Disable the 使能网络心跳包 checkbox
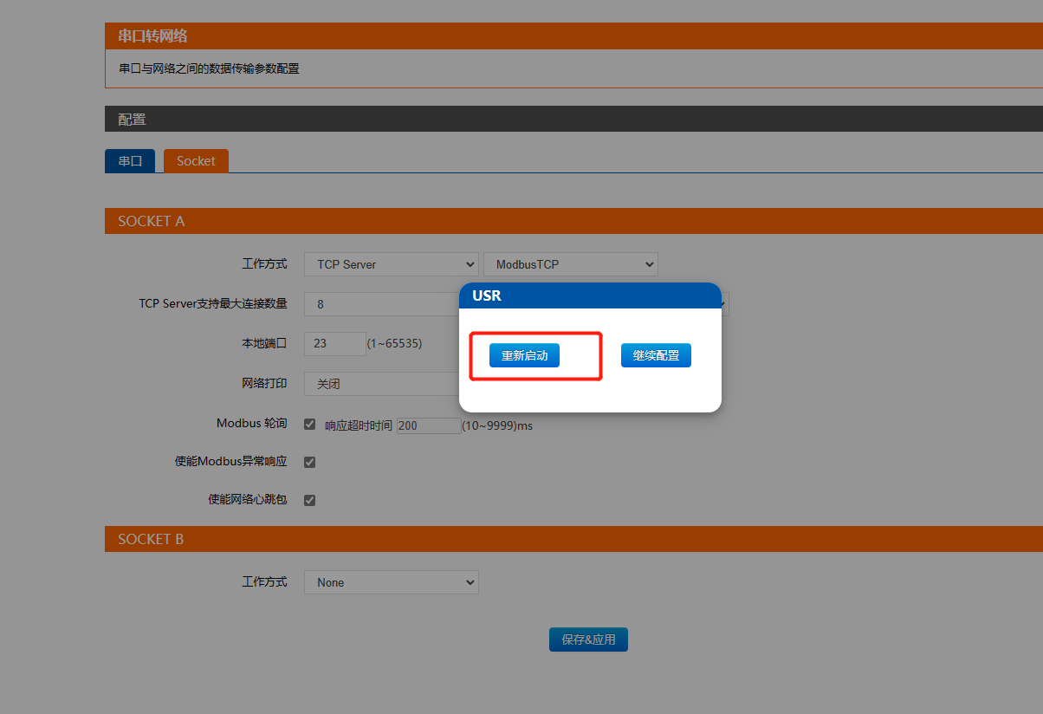The image size is (1043, 714). 309,500
